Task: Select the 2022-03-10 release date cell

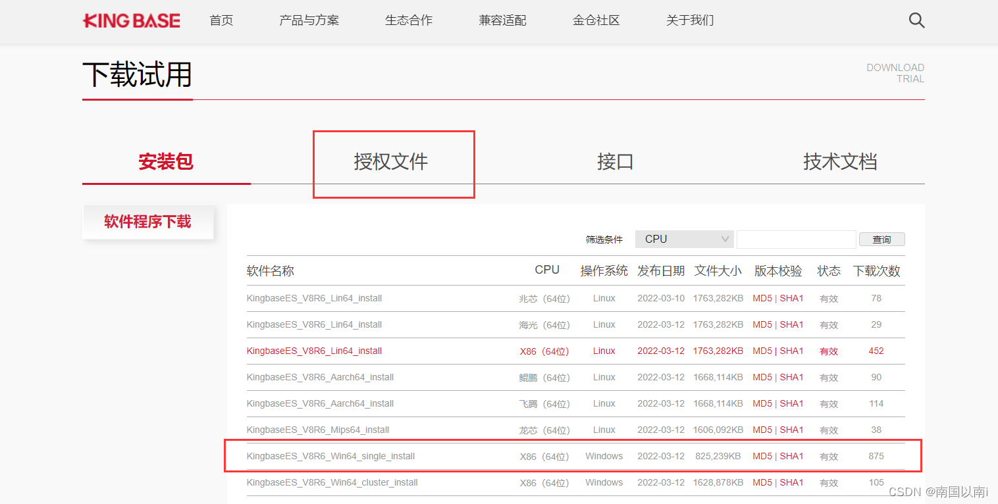Action: tap(661, 298)
